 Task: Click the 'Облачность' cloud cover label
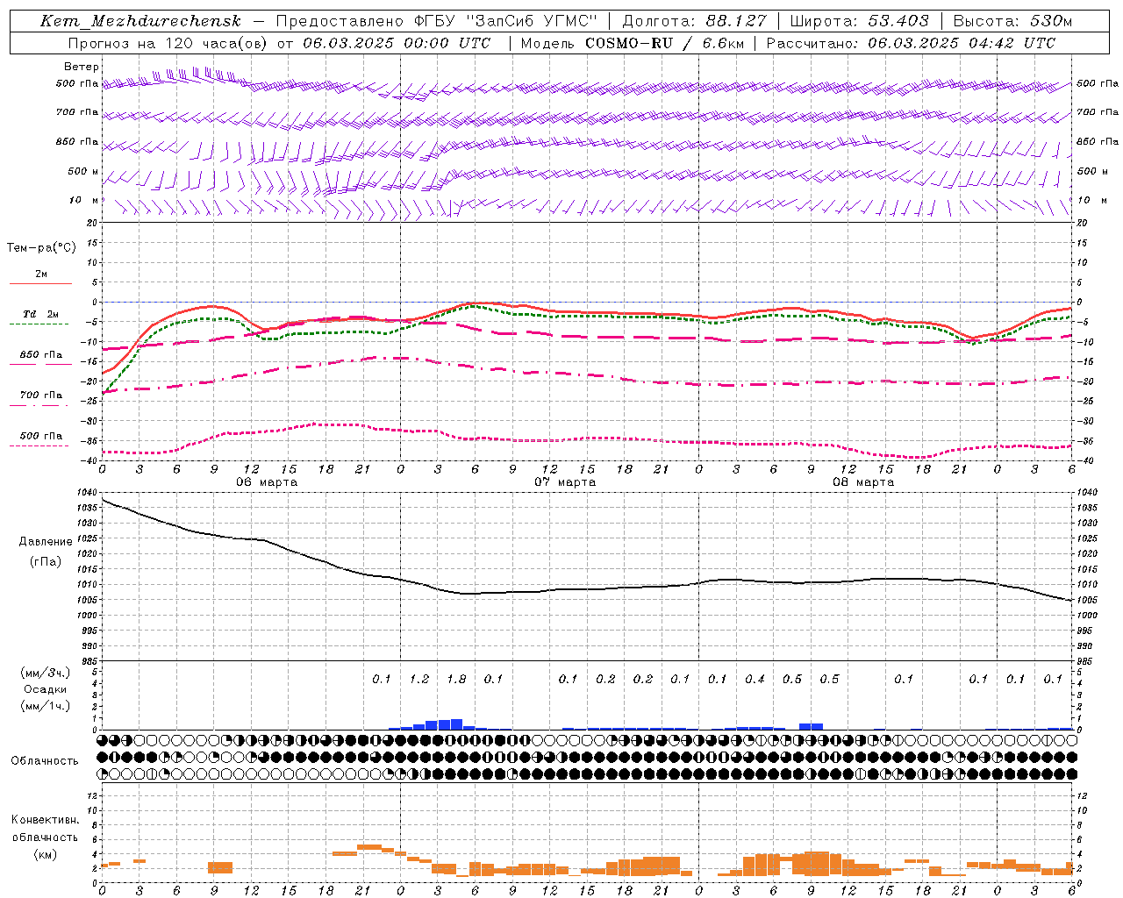(x=45, y=760)
